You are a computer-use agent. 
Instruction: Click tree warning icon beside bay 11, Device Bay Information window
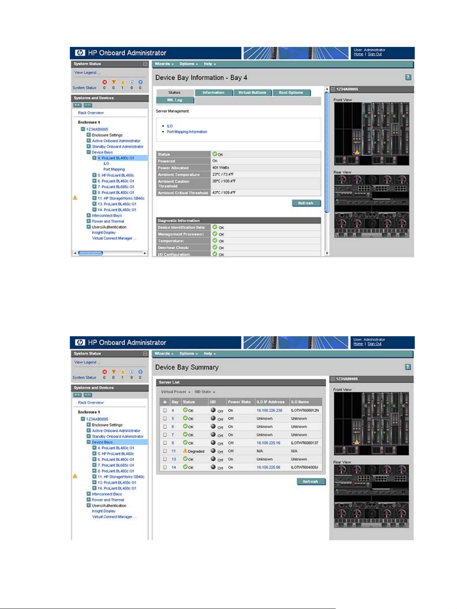coord(75,197)
